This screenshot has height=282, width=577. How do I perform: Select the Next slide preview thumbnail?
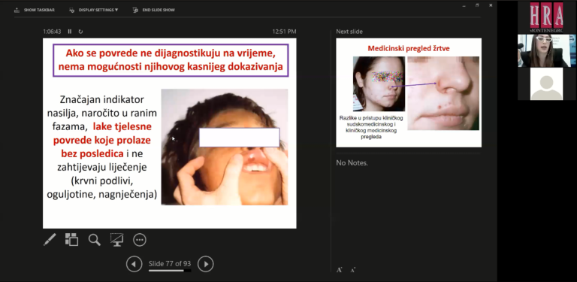click(x=409, y=92)
